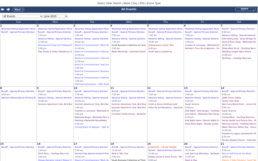Screen dimensions: 258x161
Task: Open Entrepreneur Center Tour event
Action: [161, 45]
